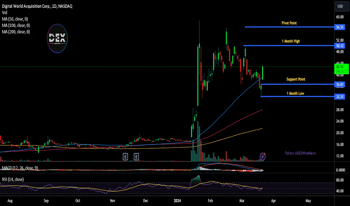Click the 'Aug' label on time axis
Image resolution: width=350 pixels, height=206 pixels.
(x=10, y=201)
